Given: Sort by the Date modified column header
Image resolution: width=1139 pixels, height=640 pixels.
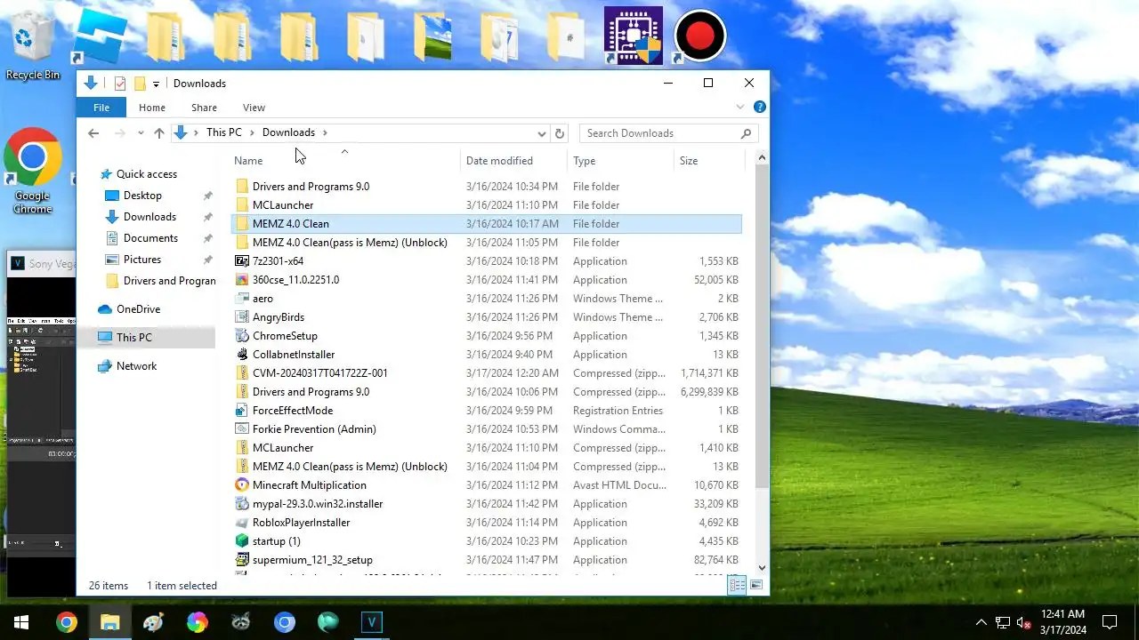Looking at the screenshot, I should pos(513,161).
